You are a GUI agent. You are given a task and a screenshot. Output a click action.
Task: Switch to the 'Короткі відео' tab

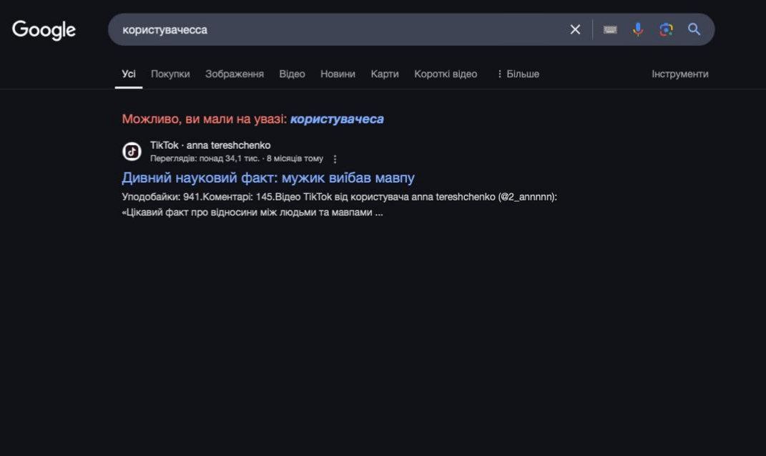click(446, 74)
